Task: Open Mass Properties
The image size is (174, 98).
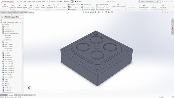Action: pyautogui.click(x=31, y=7)
